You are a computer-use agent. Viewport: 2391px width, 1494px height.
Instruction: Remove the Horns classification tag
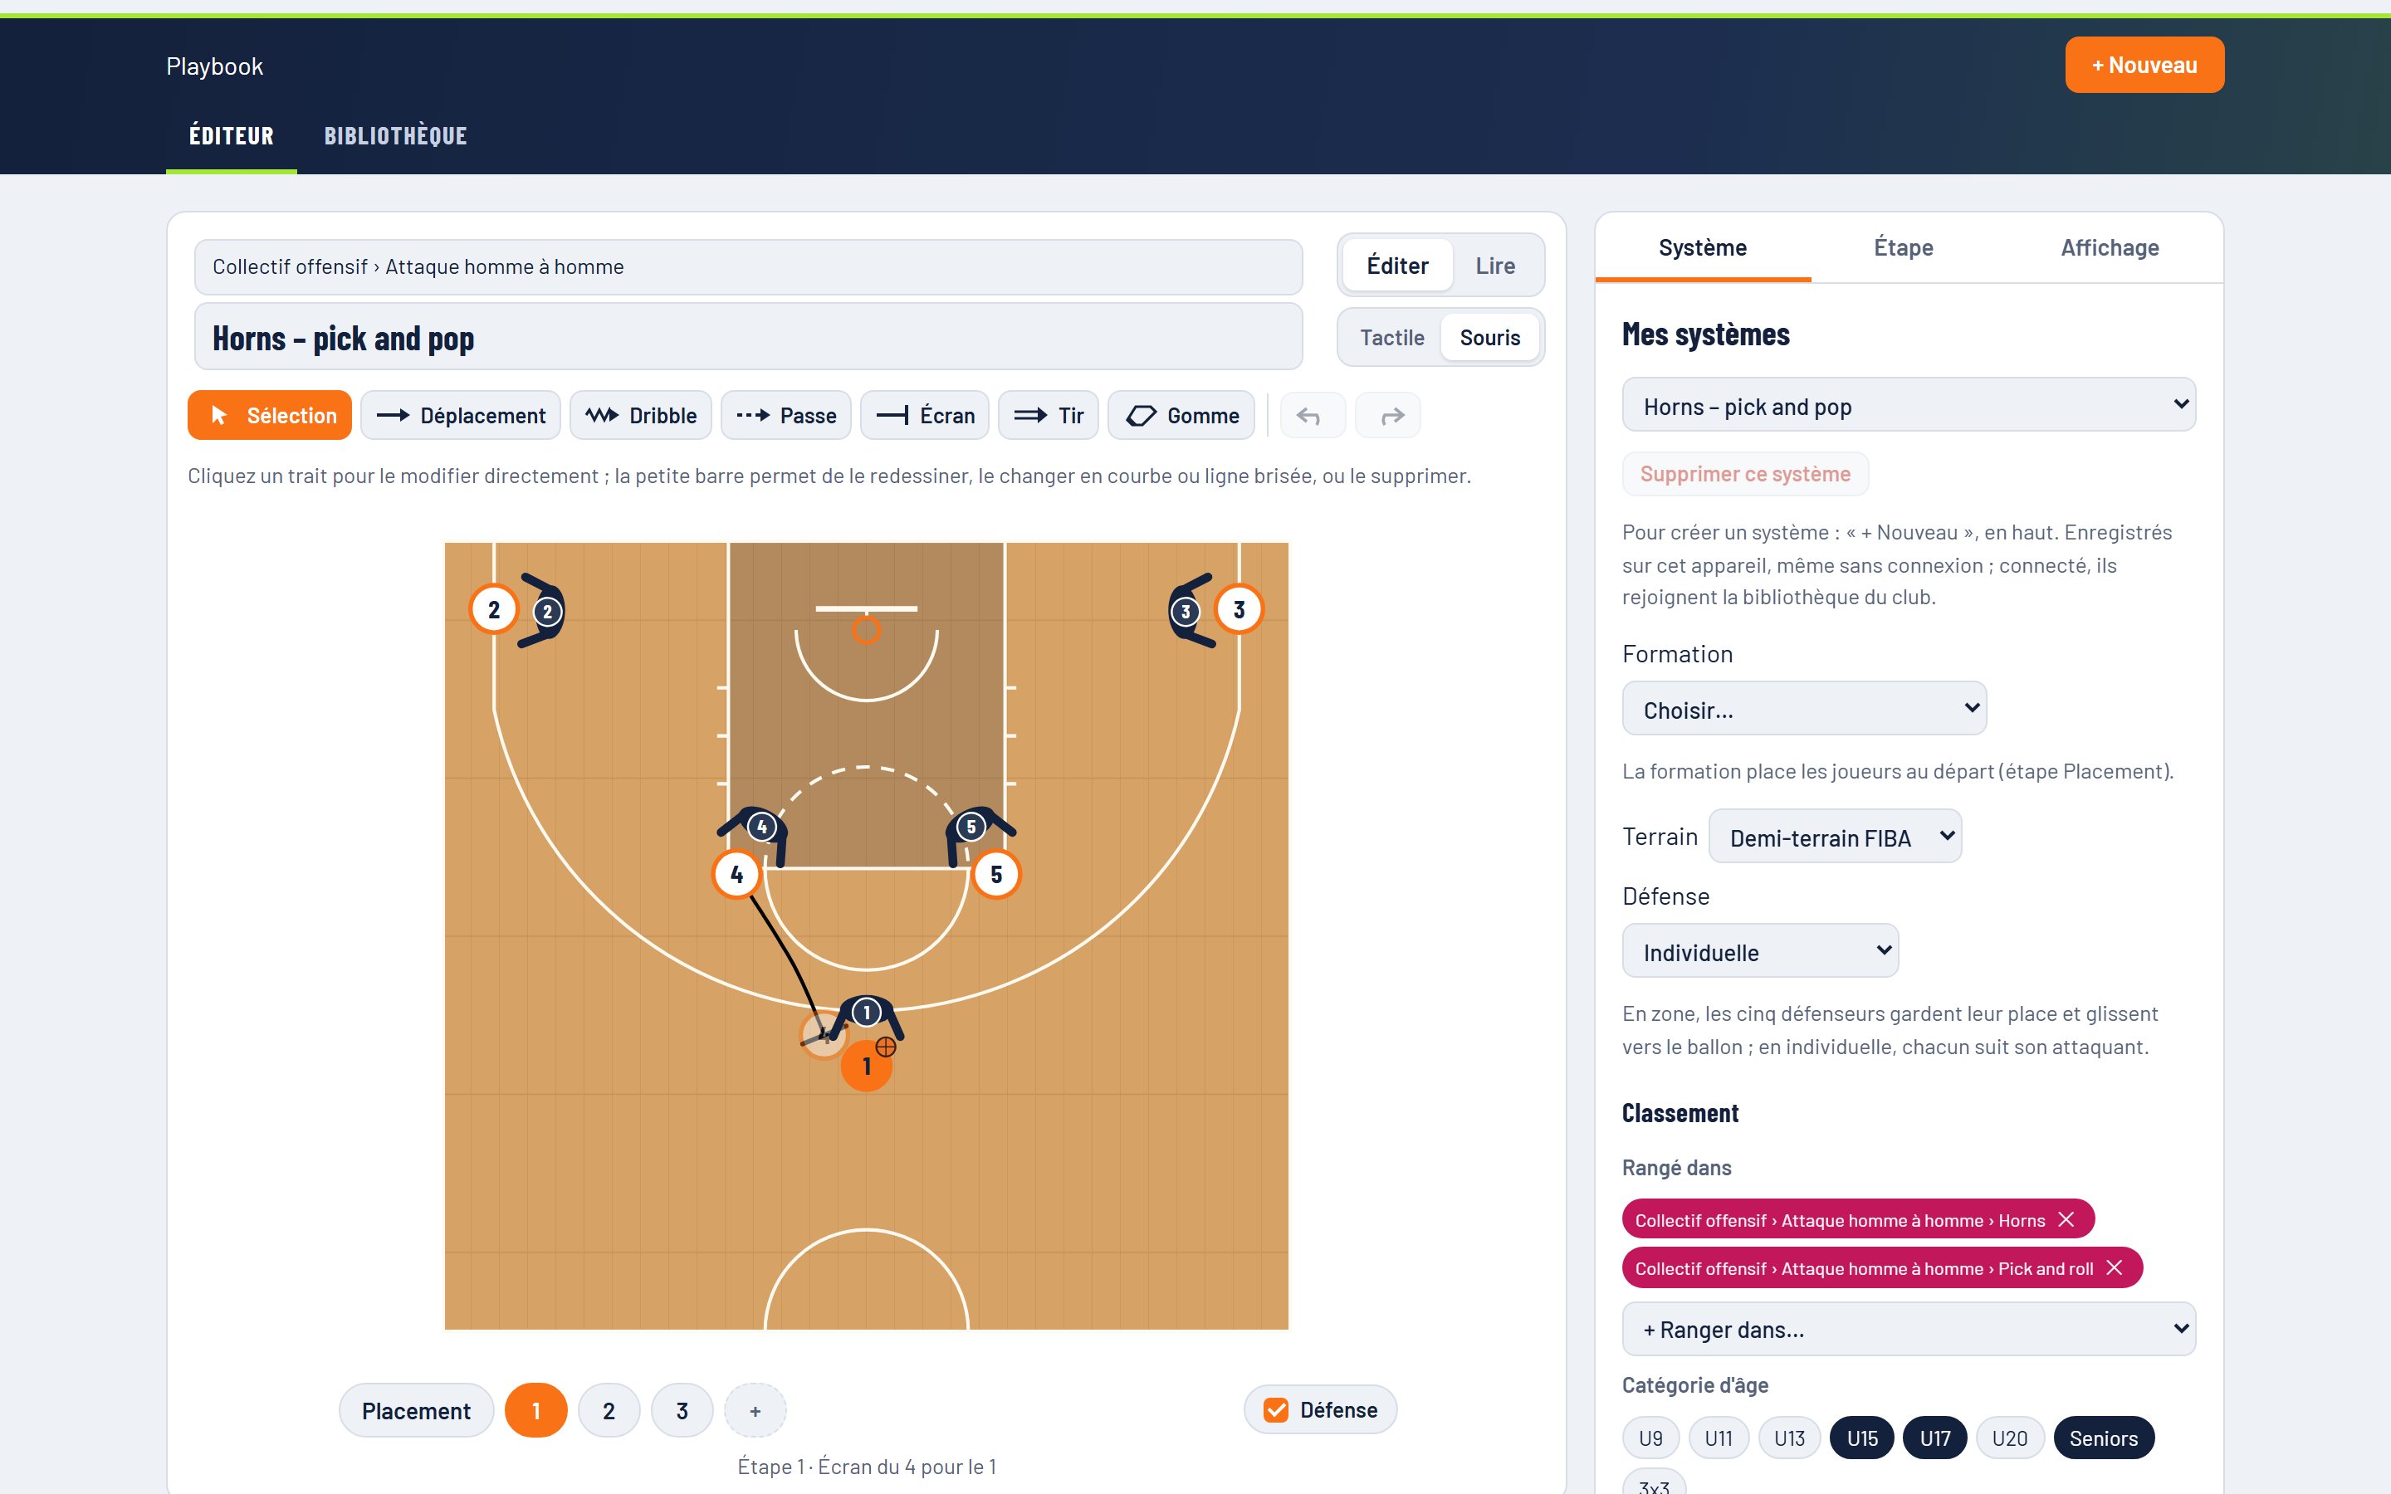pyautogui.click(x=2066, y=1219)
